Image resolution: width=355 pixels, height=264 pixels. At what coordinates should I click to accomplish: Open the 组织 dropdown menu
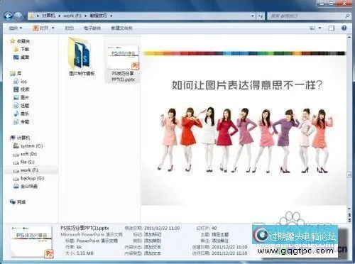click(16, 28)
